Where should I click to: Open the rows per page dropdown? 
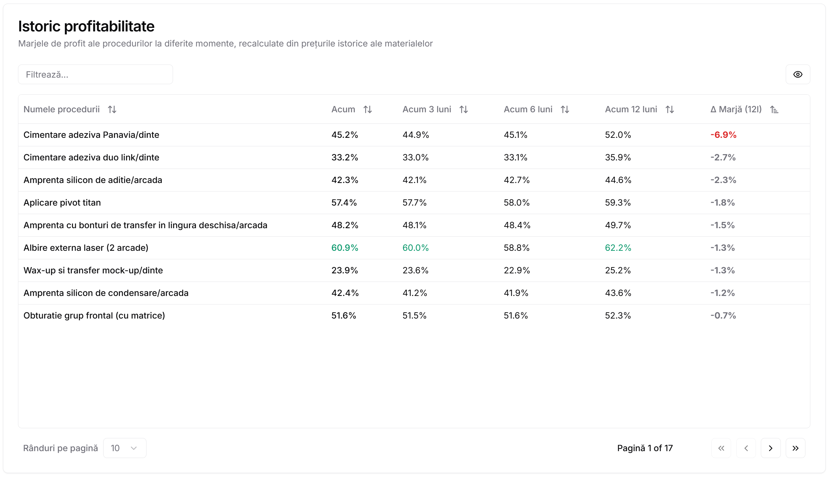[x=125, y=448]
